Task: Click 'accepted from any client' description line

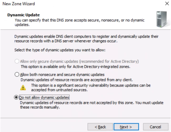Action: pyautogui.click(x=77, y=80)
